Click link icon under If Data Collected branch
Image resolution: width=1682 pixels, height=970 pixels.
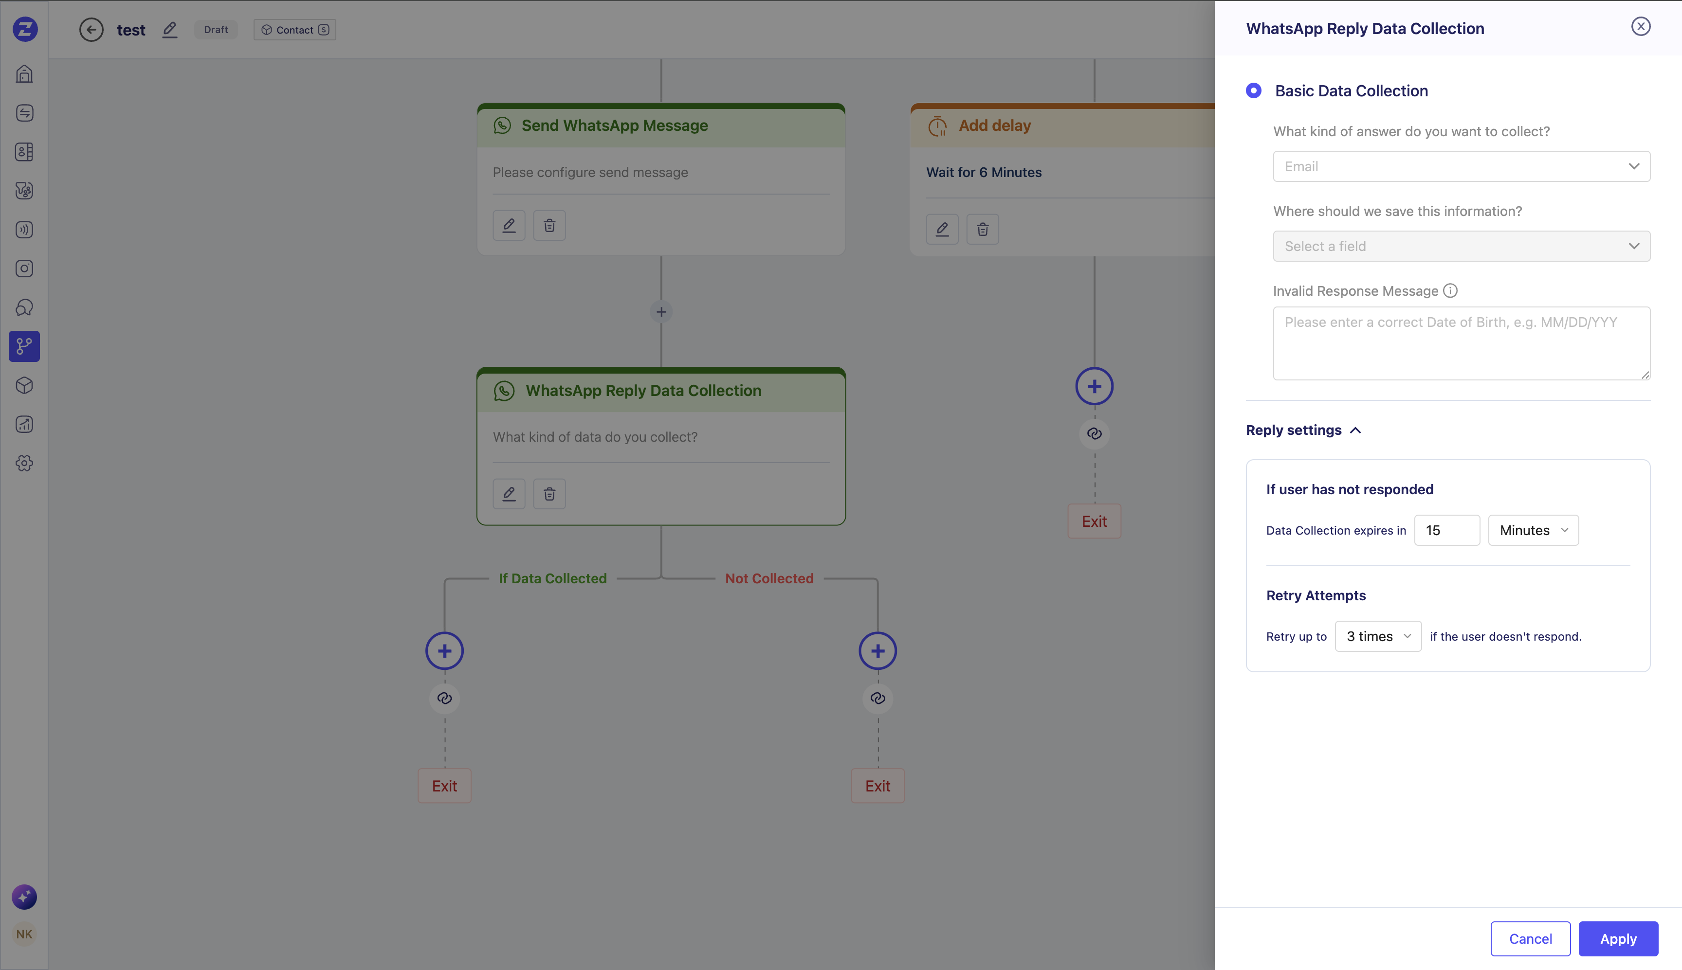[444, 698]
